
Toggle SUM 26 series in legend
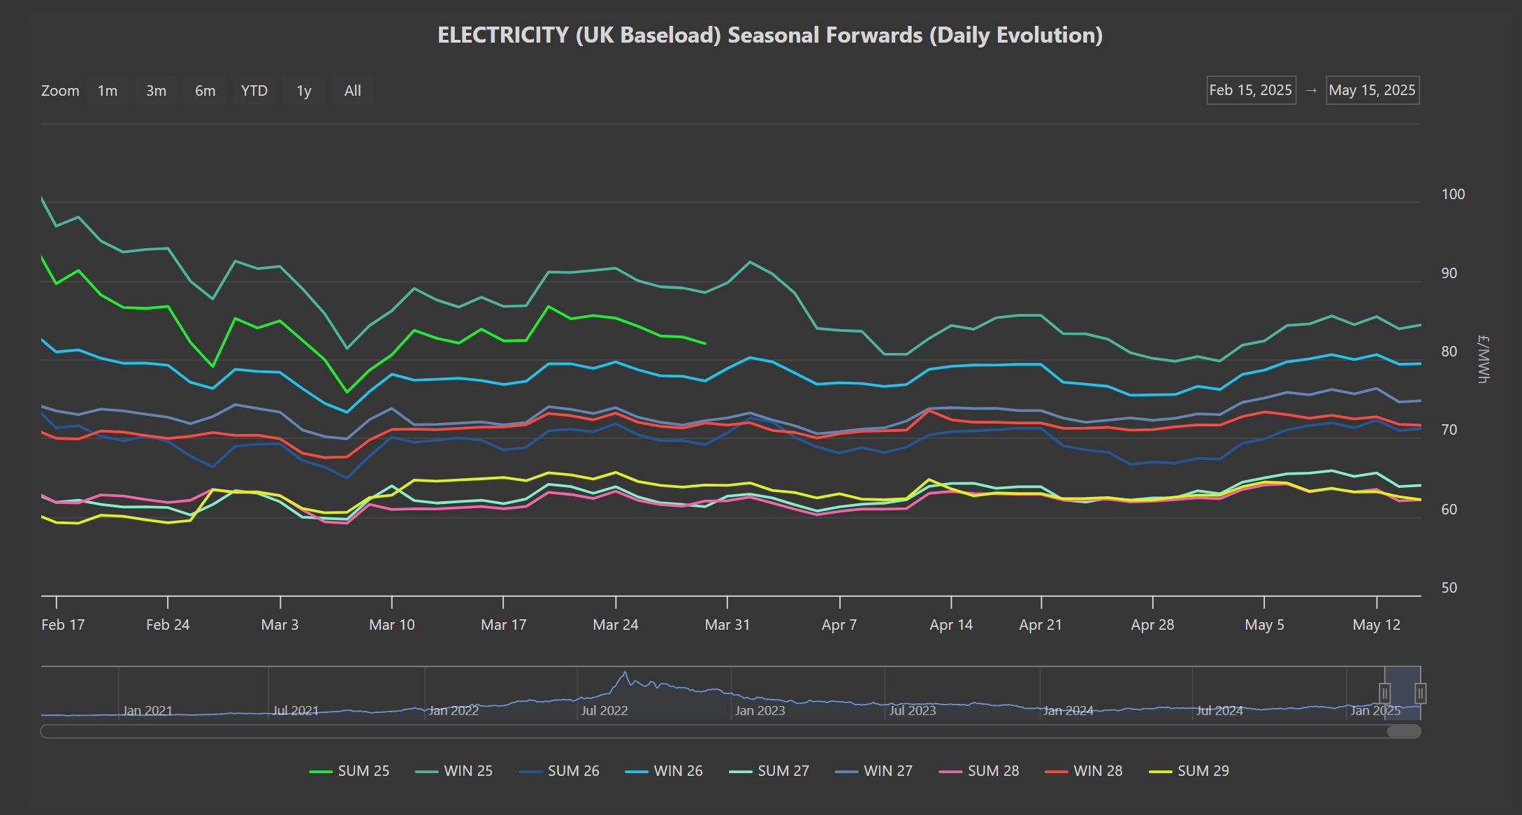pyautogui.click(x=559, y=771)
